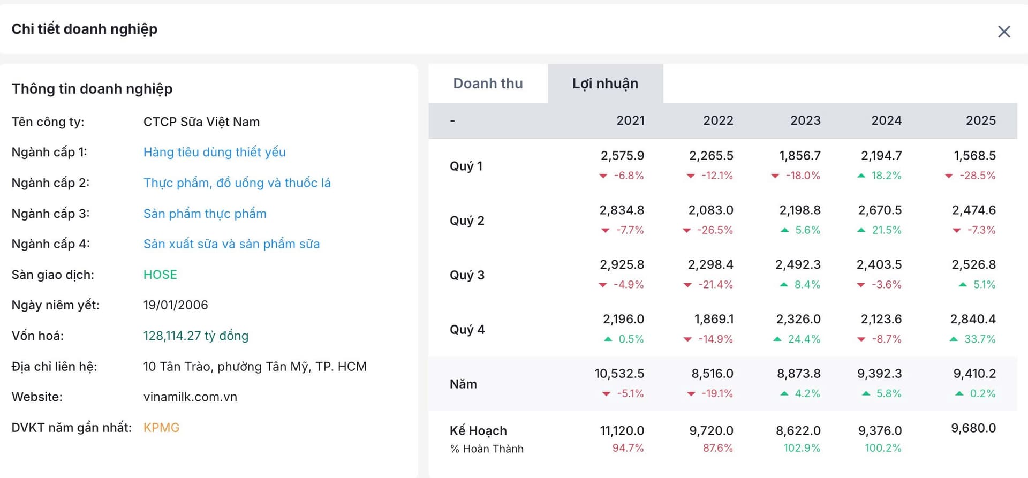The height and width of the screenshot is (478, 1028).
Task: Click the 2021 column header
Action: pos(630,120)
